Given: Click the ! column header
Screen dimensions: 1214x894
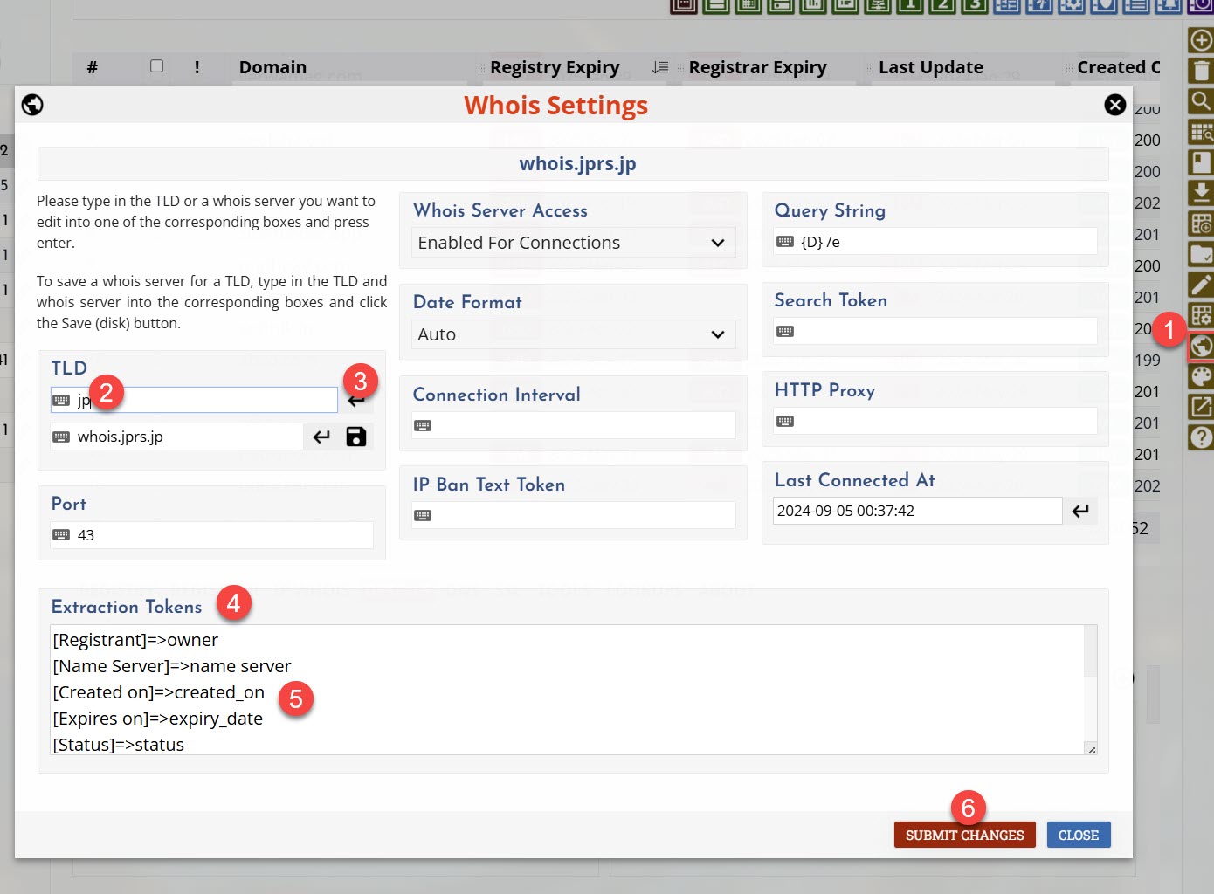Looking at the screenshot, I should [197, 67].
